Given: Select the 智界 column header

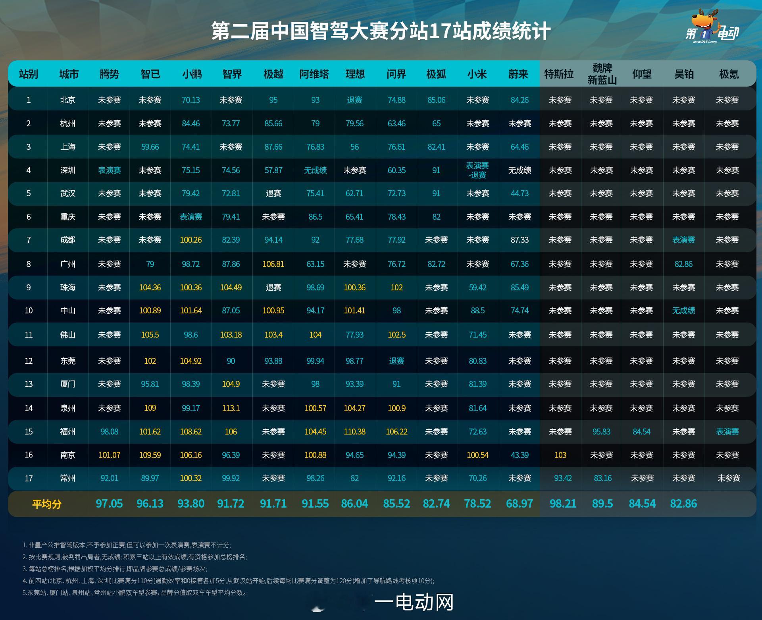Looking at the screenshot, I should pyautogui.click(x=232, y=74).
